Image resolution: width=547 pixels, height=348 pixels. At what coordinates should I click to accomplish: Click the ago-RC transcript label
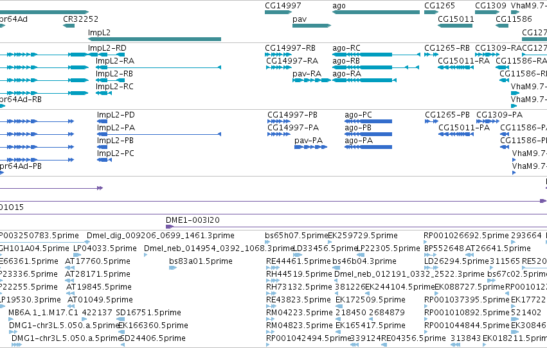[x=346, y=48]
